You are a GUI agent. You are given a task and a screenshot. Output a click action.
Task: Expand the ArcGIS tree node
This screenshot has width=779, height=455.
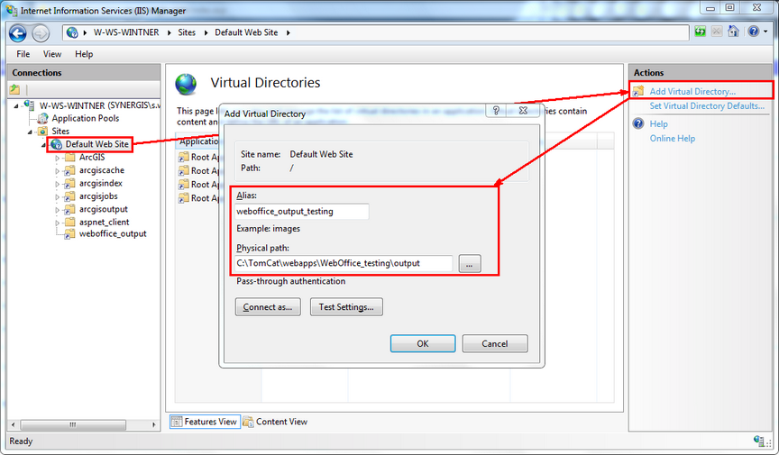point(57,158)
